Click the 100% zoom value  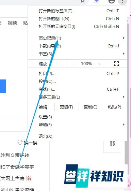pyautogui.click(x=86, y=64)
